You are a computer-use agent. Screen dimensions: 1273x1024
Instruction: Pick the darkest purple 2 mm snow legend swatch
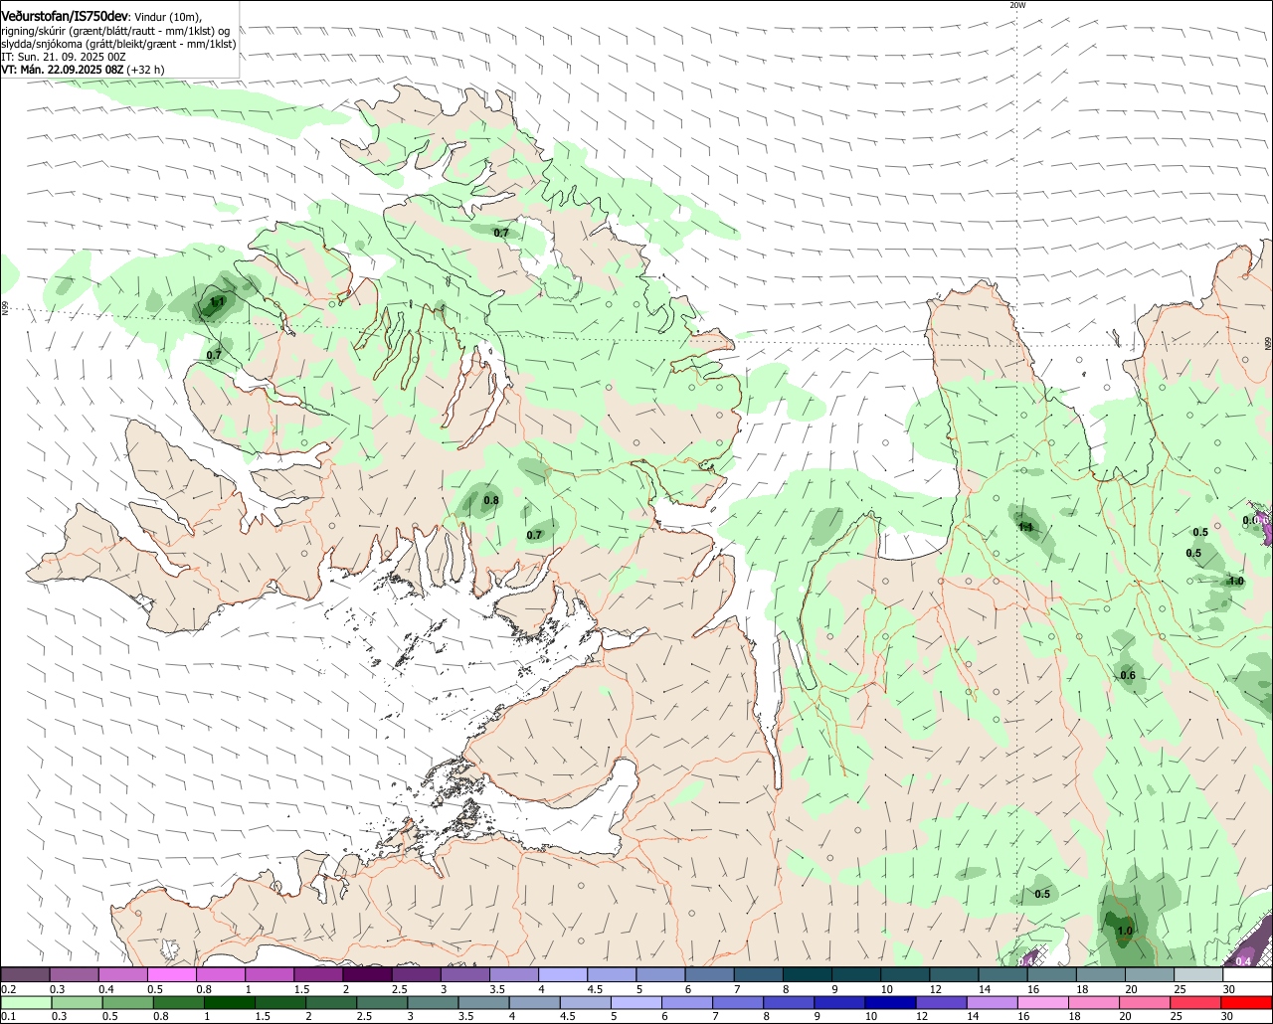[367, 975]
